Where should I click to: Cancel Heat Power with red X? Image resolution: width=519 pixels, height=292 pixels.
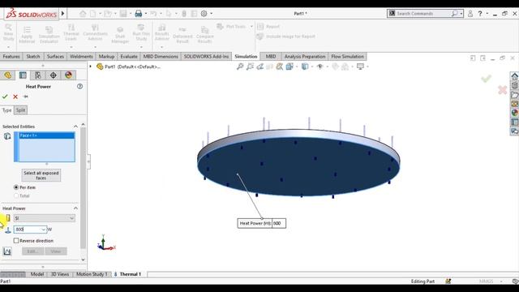(15, 97)
